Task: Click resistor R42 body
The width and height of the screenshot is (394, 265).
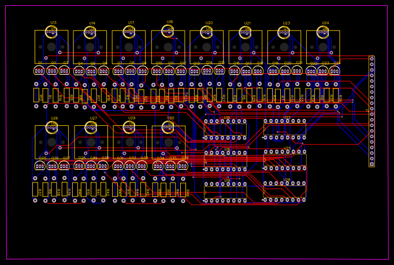Action: pos(103,189)
